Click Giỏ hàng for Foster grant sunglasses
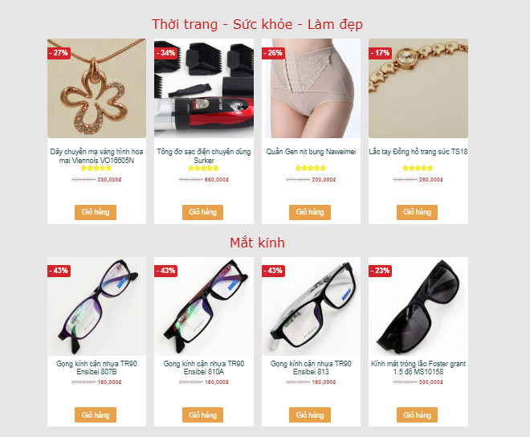The height and width of the screenshot is (437, 530). coord(417,415)
